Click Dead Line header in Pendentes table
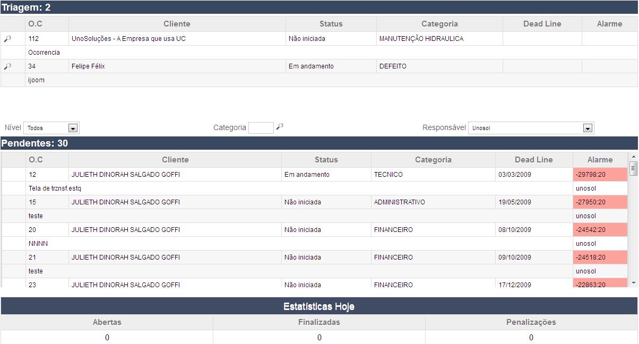The width and height of the screenshot is (639, 344). [x=533, y=160]
